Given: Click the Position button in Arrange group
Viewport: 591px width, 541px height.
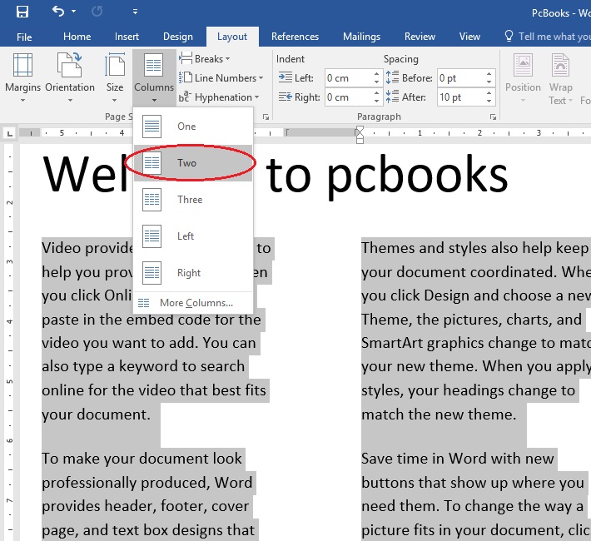Looking at the screenshot, I should tap(523, 77).
